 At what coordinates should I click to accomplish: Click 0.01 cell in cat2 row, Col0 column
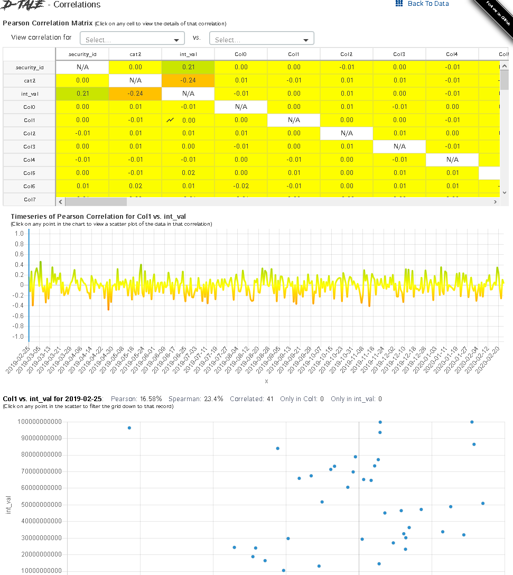pos(241,80)
